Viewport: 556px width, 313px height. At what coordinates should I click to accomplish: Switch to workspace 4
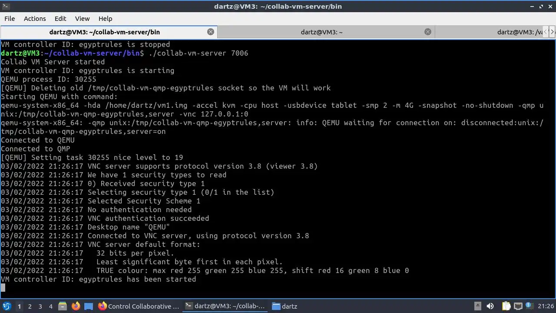[x=50, y=306]
